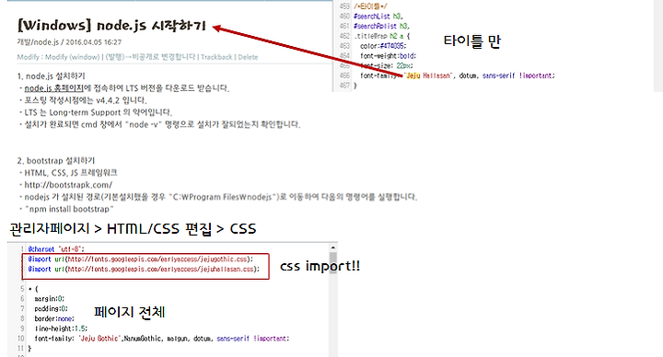Open the post title '[Windows] node.js 시작하기'
Viewport: 663px width, 357px height.
111,26
